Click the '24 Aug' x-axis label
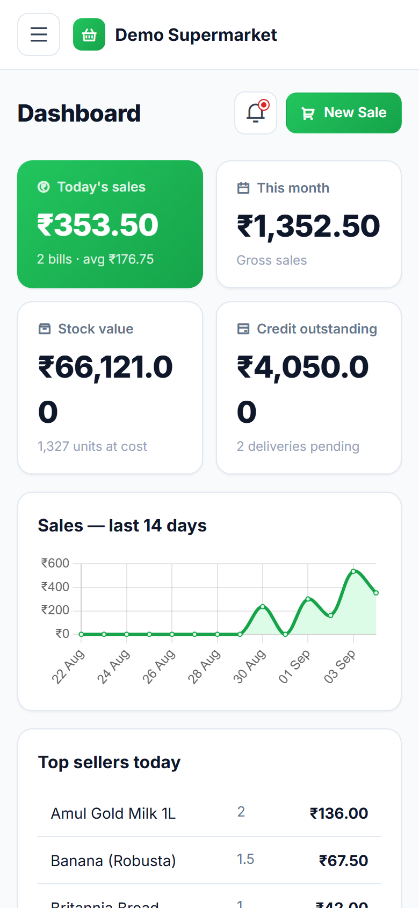419x908 pixels. coord(113,666)
